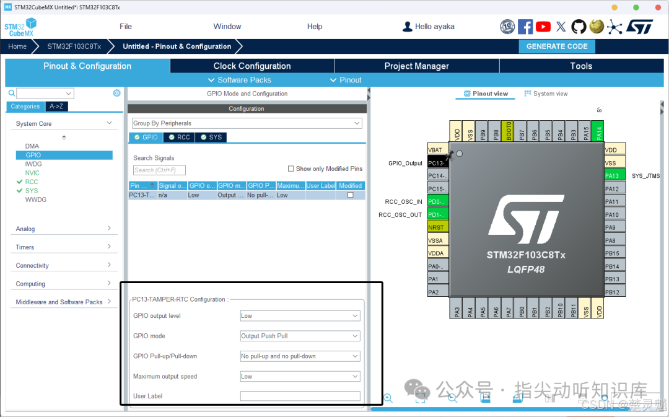669x417 pixels.
Task: Open the Help menu
Action: pos(315,27)
